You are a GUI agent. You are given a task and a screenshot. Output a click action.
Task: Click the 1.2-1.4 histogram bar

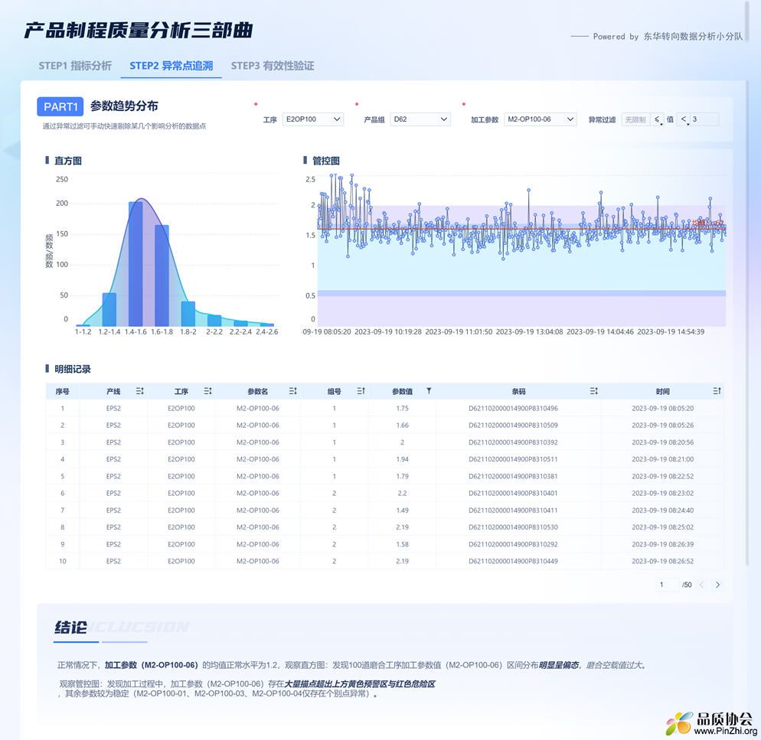[x=109, y=310]
